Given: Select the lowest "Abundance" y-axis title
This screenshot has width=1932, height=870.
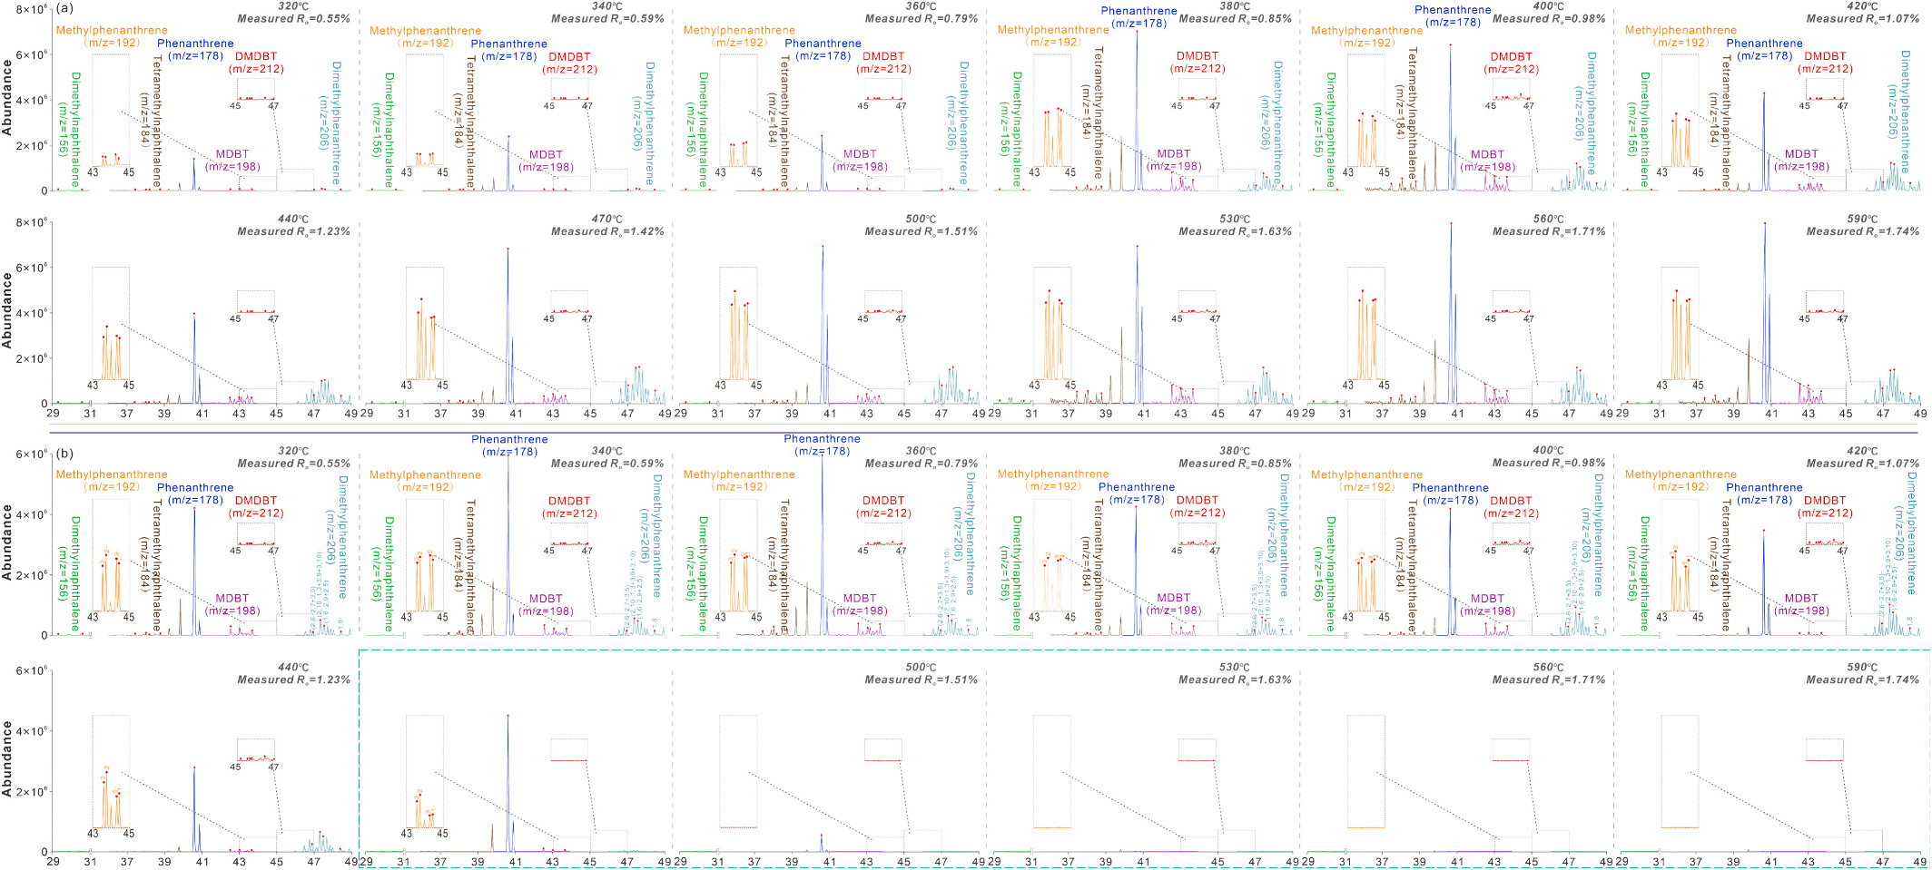Looking at the screenshot, I should pos(7,758).
